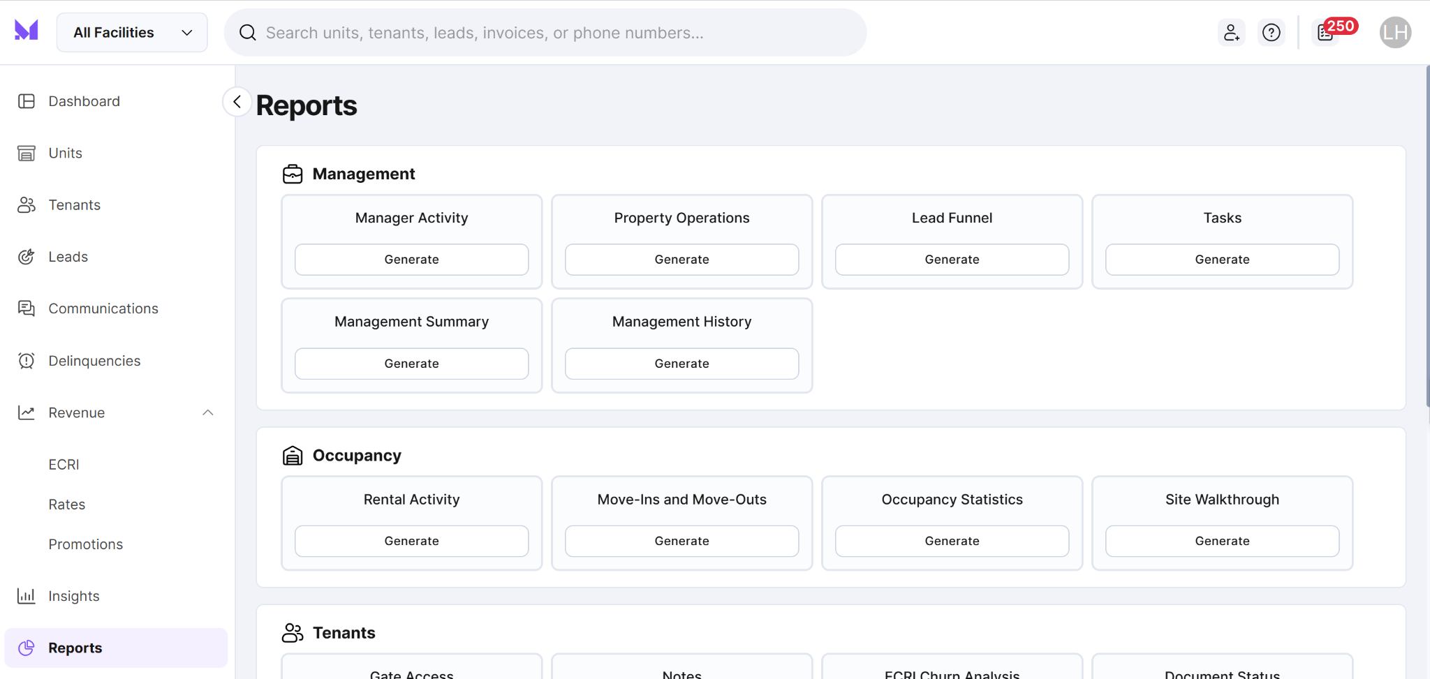Generate the Occupancy Statistics report
Screen dimensions: 1430x679
(952, 541)
